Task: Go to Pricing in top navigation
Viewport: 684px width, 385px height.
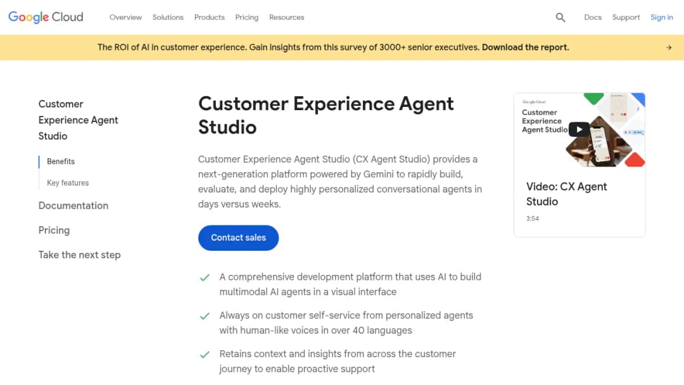Action: point(247,18)
